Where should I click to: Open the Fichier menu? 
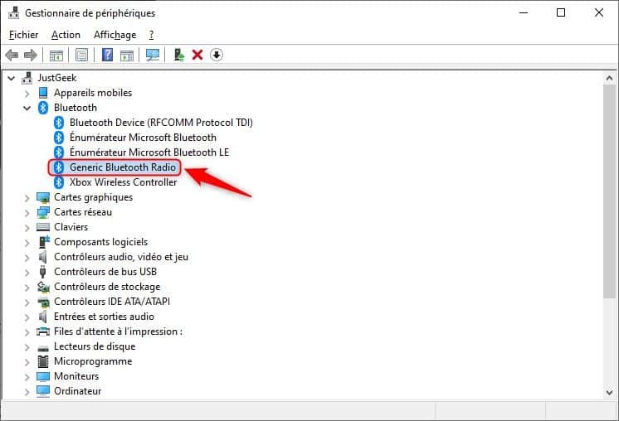[24, 35]
